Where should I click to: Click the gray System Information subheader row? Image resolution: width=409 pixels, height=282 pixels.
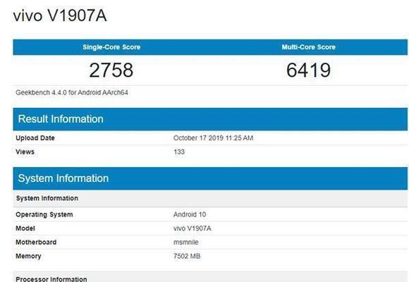[x=210, y=198]
